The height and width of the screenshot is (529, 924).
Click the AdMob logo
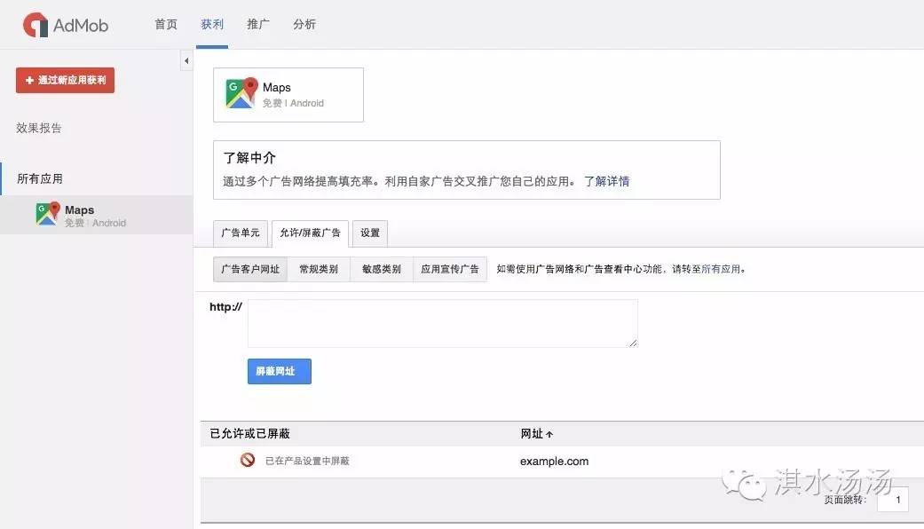[66, 25]
